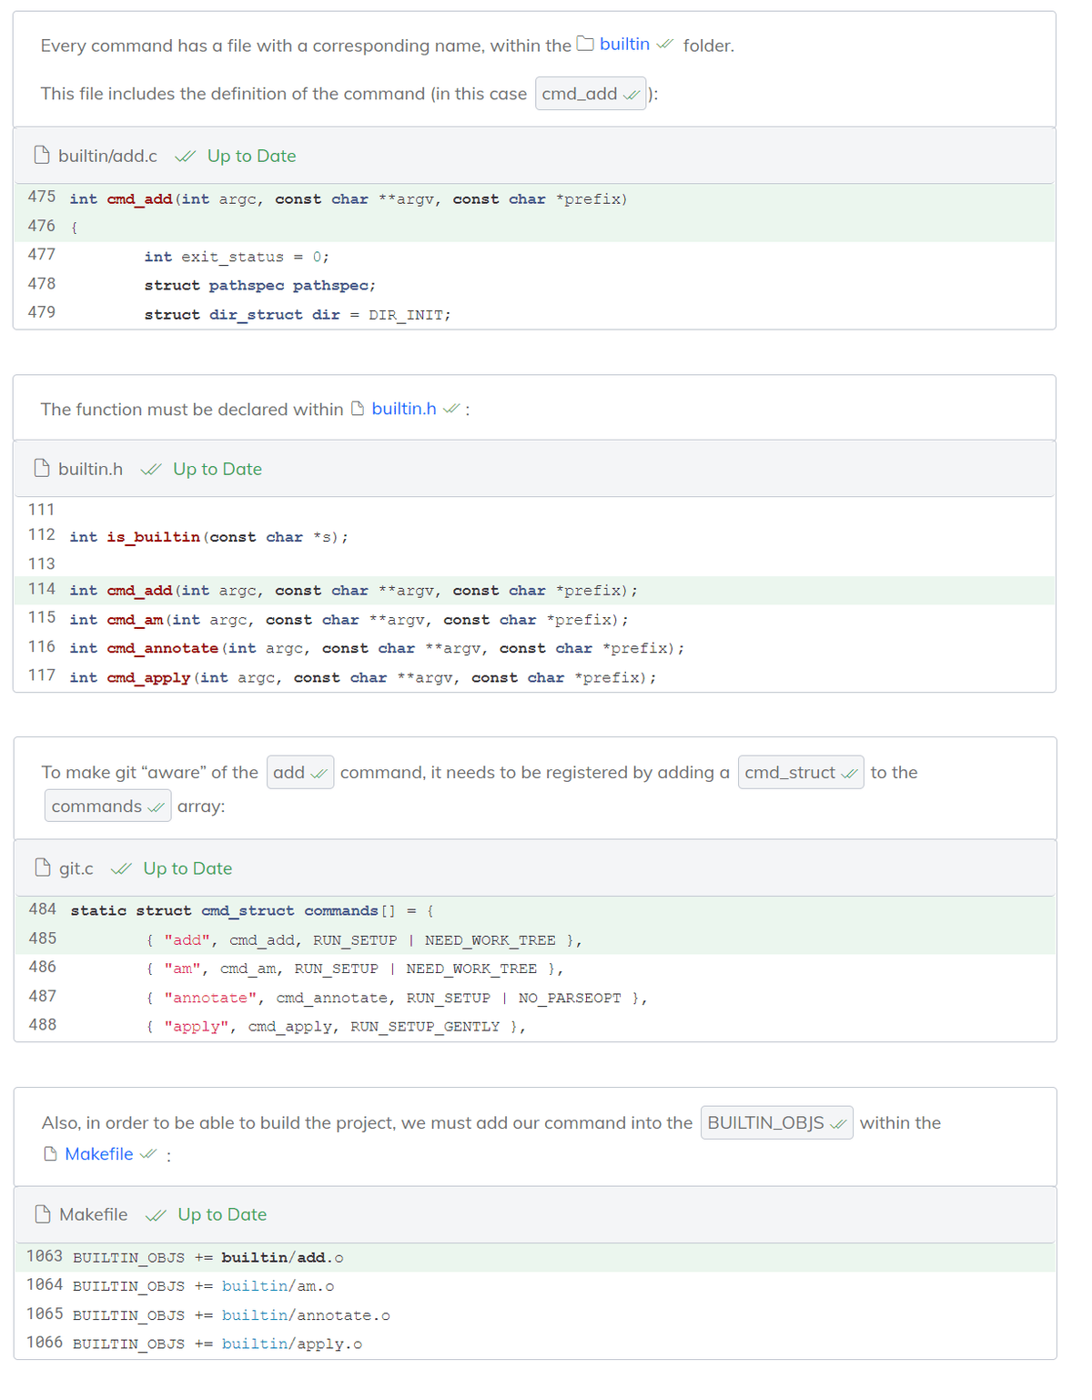The height and width of the screenshot is (1400, 1092).
Task: Click the checkmark icon inside the BUILTIN_OBJS chip
Action: pyautogui.click(x=838, y=1122)
